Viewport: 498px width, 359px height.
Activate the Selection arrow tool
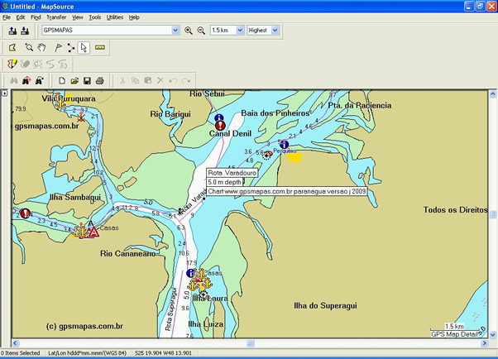tap(84, 47)
